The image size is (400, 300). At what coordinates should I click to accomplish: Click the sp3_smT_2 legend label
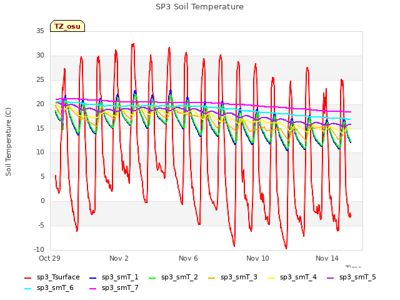point(179,277)
